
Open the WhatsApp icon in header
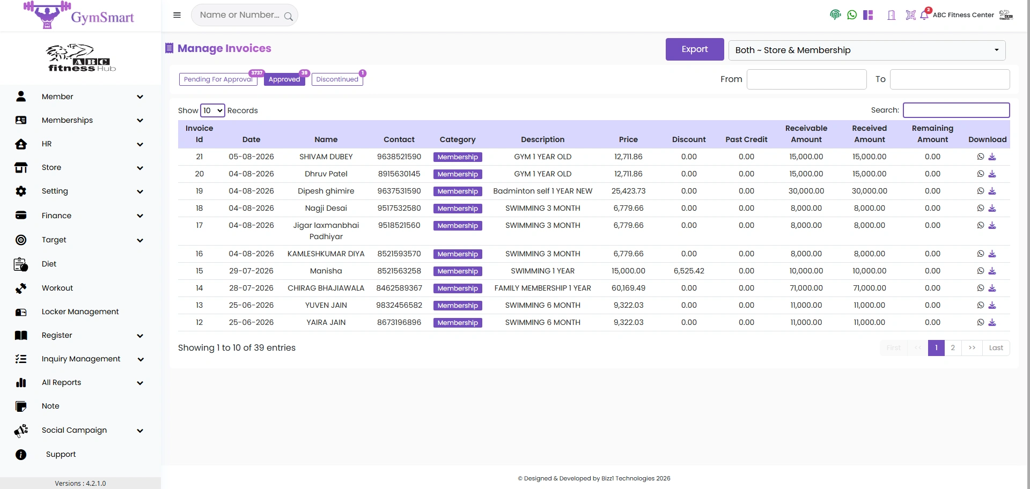[852, 15]
